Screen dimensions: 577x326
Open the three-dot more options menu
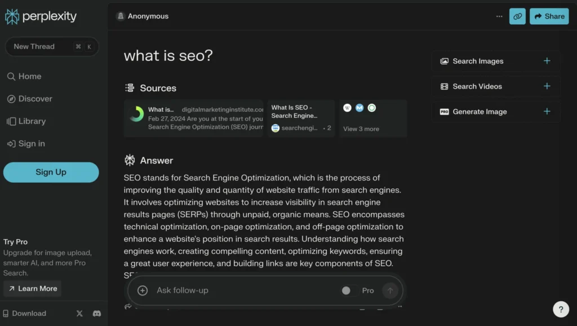[x=499, y=16]
